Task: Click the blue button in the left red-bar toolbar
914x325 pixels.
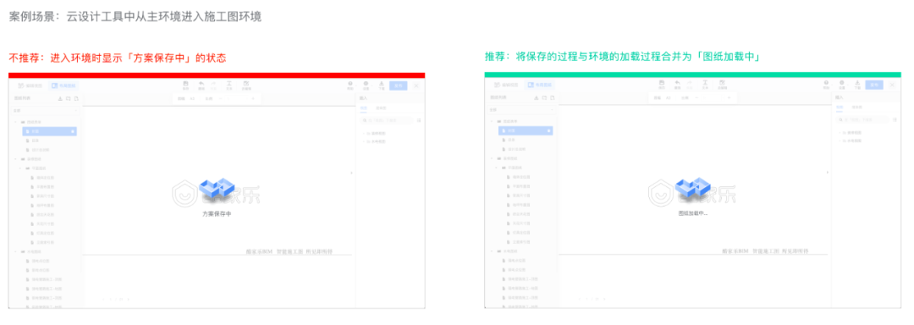Action: click(x=398, y=85)
